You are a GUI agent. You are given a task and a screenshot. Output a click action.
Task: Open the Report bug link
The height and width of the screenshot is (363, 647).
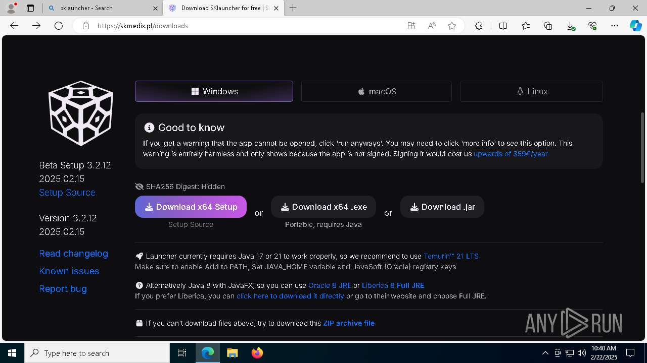(x=63, y=289)
